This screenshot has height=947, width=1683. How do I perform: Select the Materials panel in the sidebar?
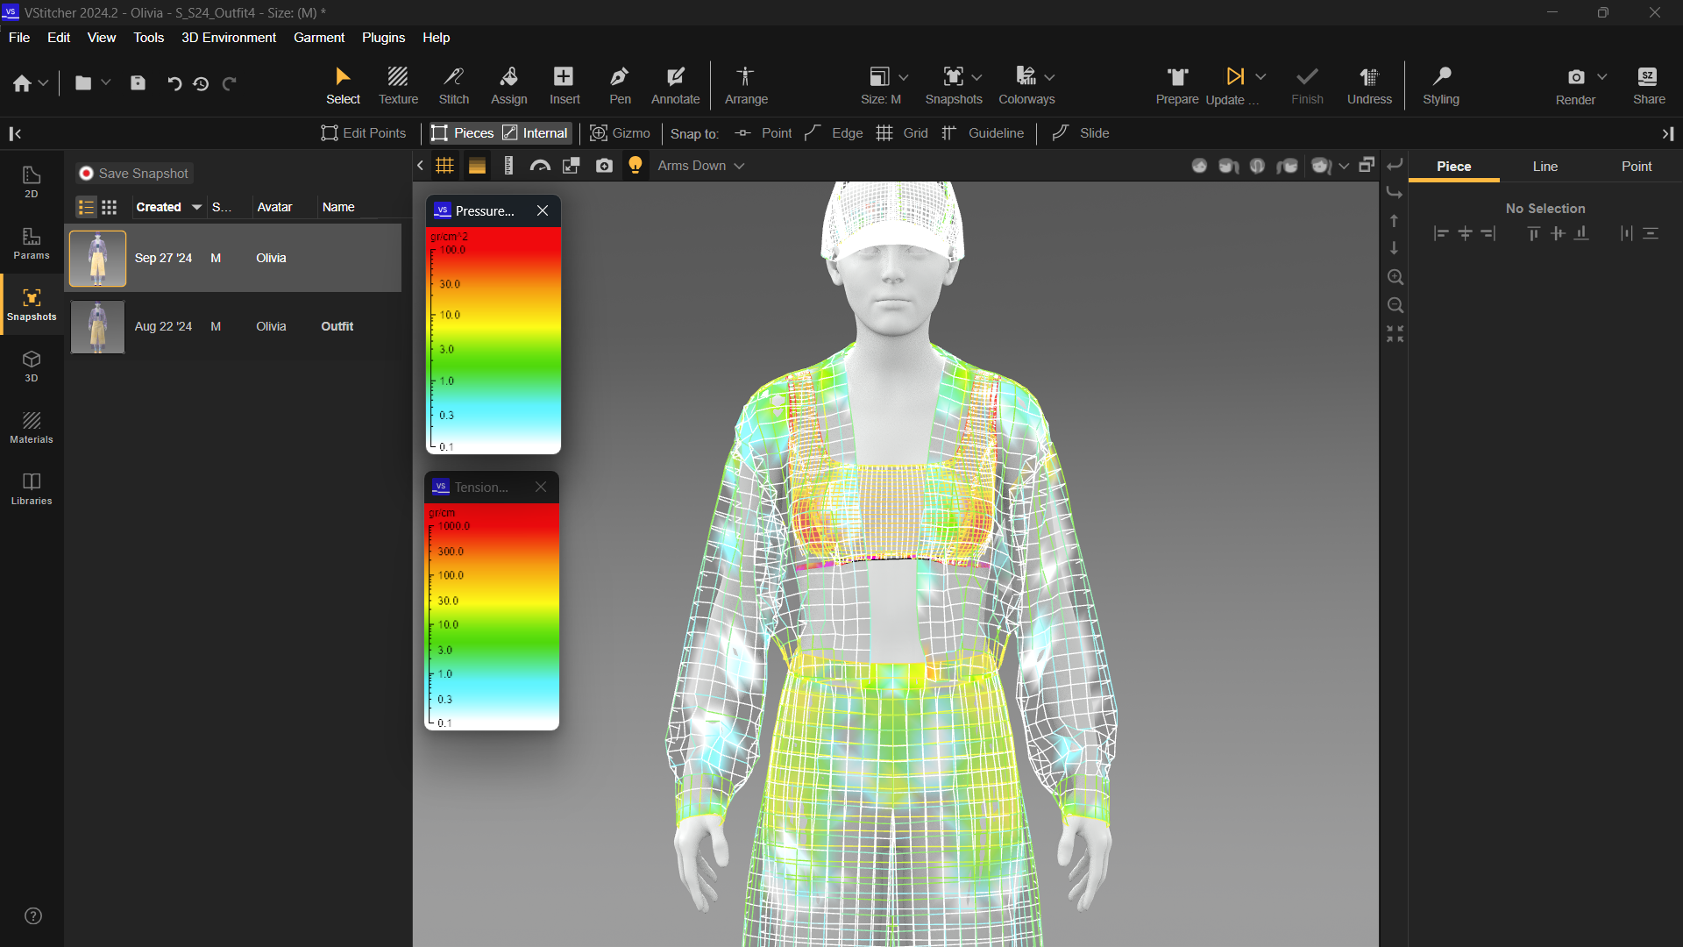tap(31, 428)
